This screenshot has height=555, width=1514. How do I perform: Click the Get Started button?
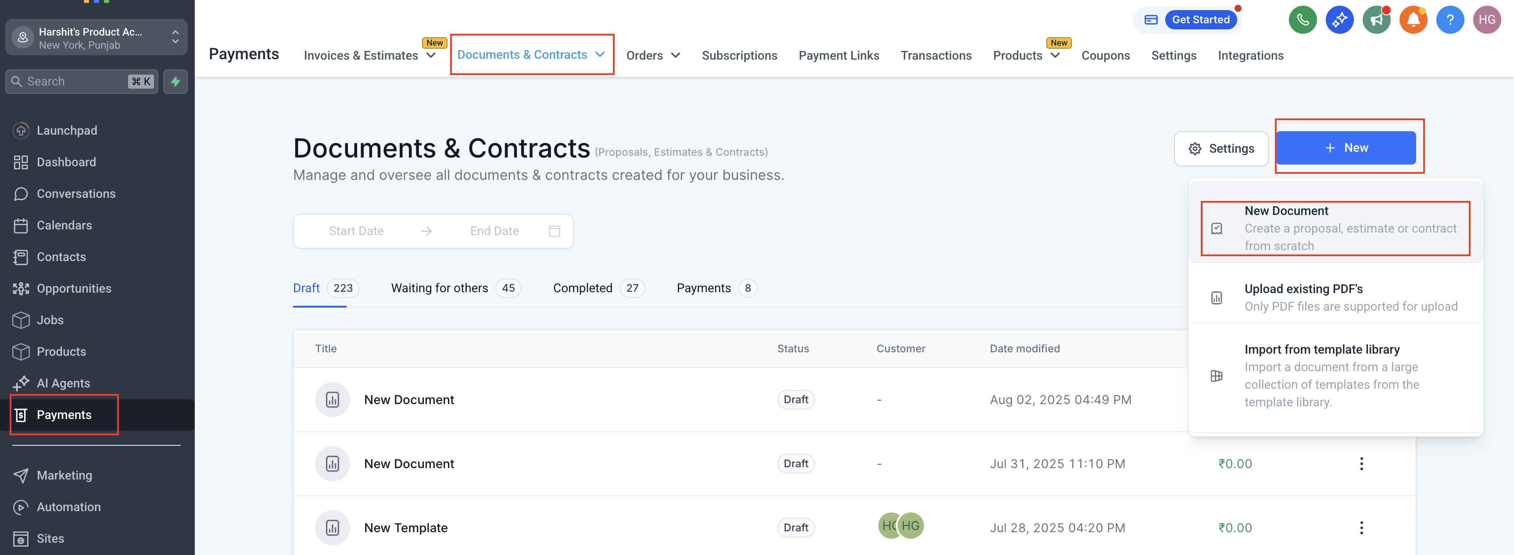[x=1200, y=20]
